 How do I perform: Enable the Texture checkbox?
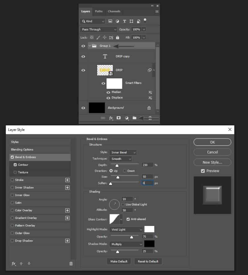tap(15, 172)
